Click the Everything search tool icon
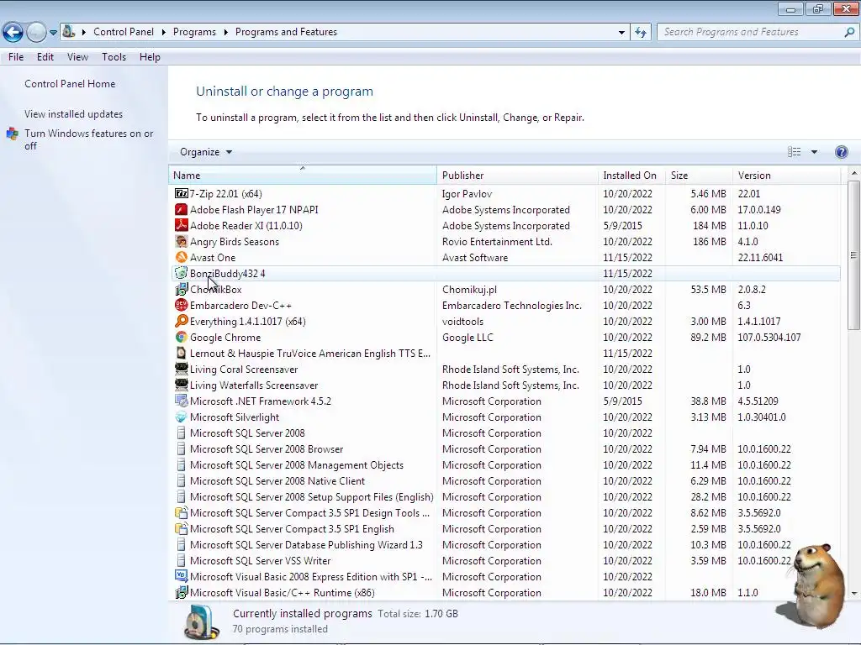The height and width of the screenshot is (645, 861). (x=182, y=321)
